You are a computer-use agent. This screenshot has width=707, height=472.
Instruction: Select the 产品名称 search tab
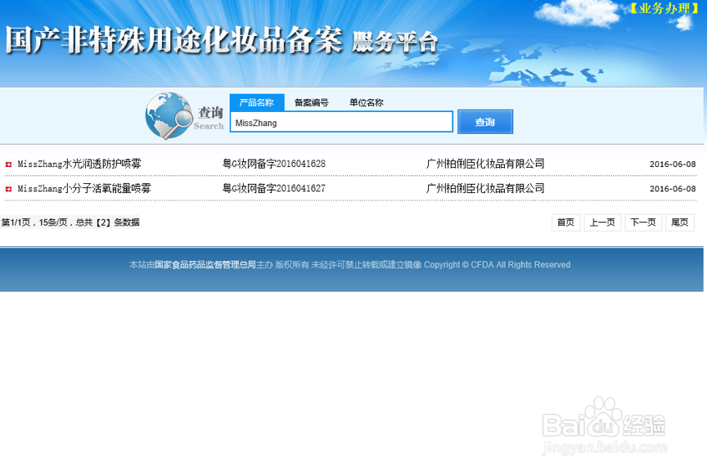(257, 102)
